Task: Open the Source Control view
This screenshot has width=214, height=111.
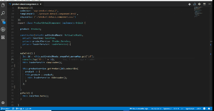Action: click(3, 21)
